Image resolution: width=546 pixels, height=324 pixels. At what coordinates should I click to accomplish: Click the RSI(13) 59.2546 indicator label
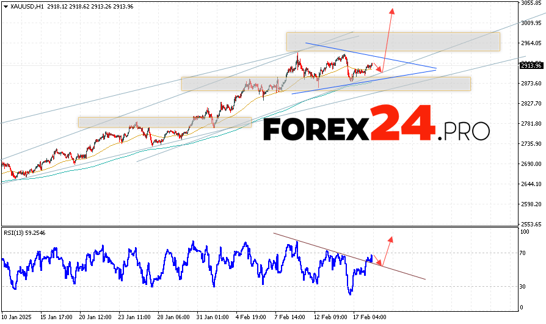pos(24,233)
